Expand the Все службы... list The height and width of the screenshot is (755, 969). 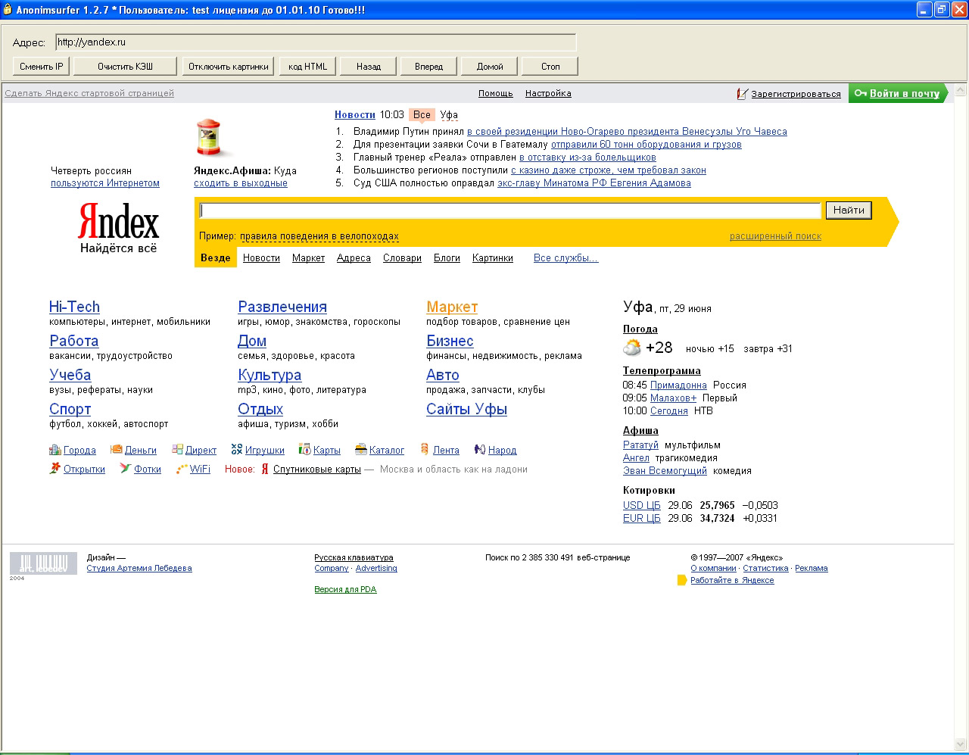pyautogui.click(x=566, y=258)
